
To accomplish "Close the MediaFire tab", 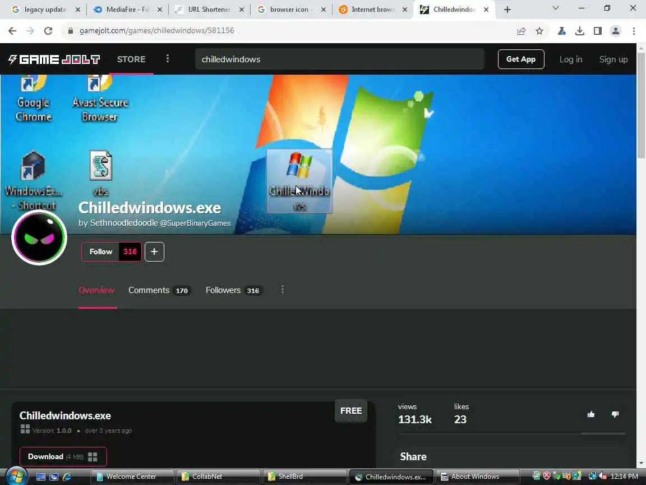I will pyautogui.click(x=160, y=10).
